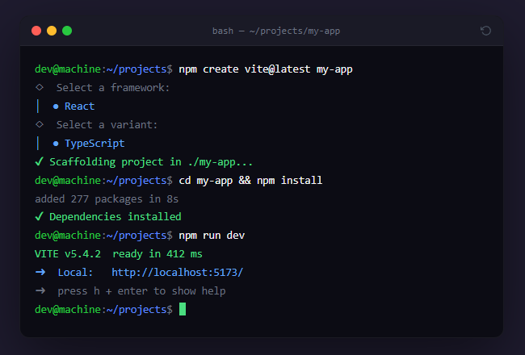Open the http://localhost:5173/ link
The width and height of the screenshot is (525, 355).
[178, 273]
